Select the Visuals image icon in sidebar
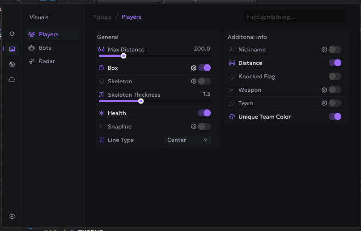Screen dimensions: 361x231 12,49
